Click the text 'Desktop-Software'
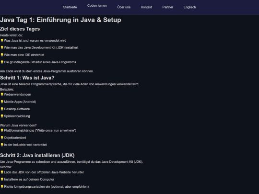The width and height of the screenshot is (259, 194). click(17, 109)
